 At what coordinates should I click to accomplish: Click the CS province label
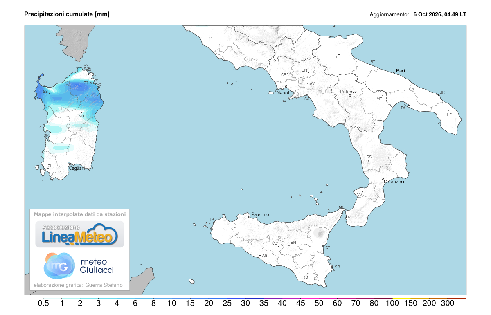369,157
